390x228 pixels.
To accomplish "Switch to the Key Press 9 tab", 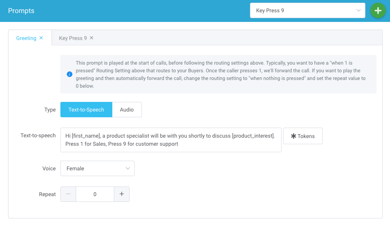I will pyautogui.click(x=73, y=38).
